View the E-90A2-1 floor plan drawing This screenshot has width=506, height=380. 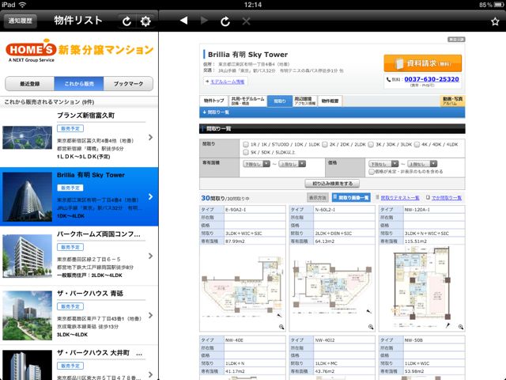[243, 286]
